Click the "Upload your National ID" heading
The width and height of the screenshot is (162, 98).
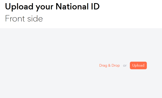pos(52,7)
